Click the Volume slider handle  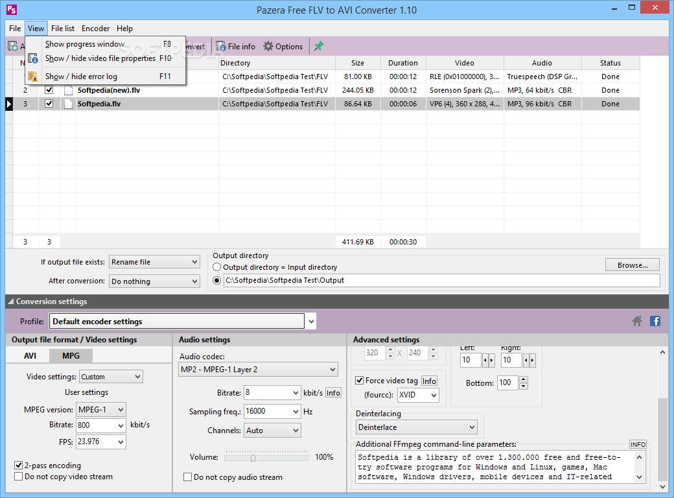253,458
